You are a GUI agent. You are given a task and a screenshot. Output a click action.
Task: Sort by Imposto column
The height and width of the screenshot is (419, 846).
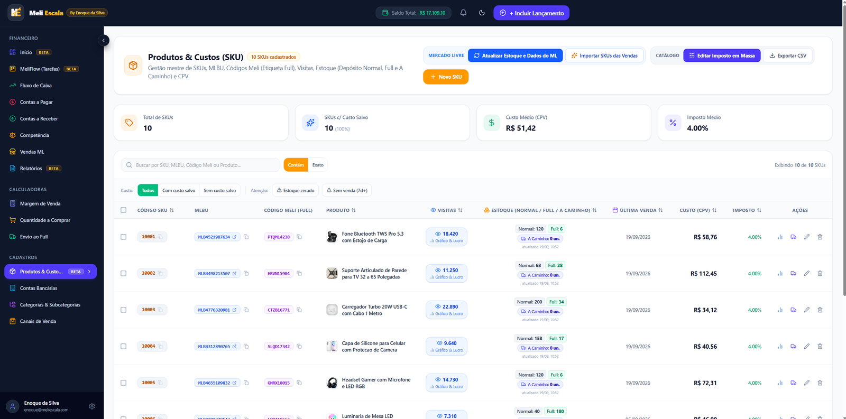pyautogui.click(x=747, y=210)
